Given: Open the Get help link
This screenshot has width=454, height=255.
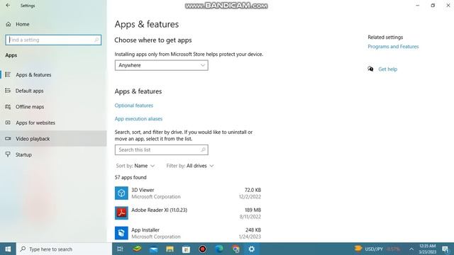Looking at the screenshot, I should pos(388,69).
